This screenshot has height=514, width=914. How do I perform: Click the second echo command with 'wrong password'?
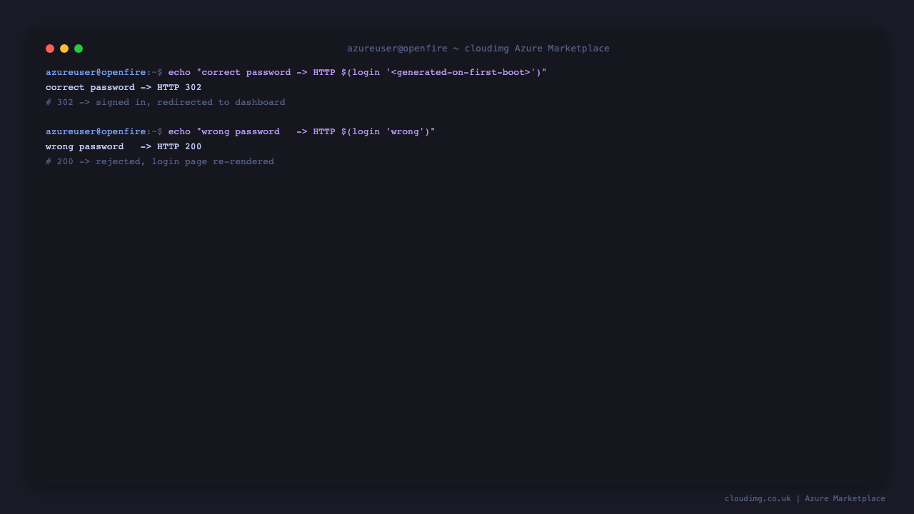tap(301, 132)
